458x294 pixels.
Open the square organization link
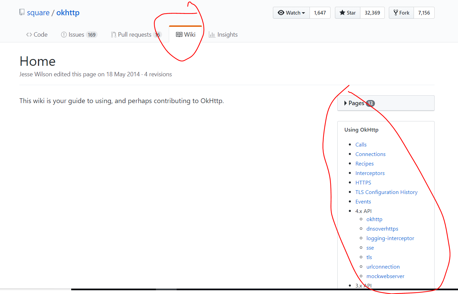[38, 13]
